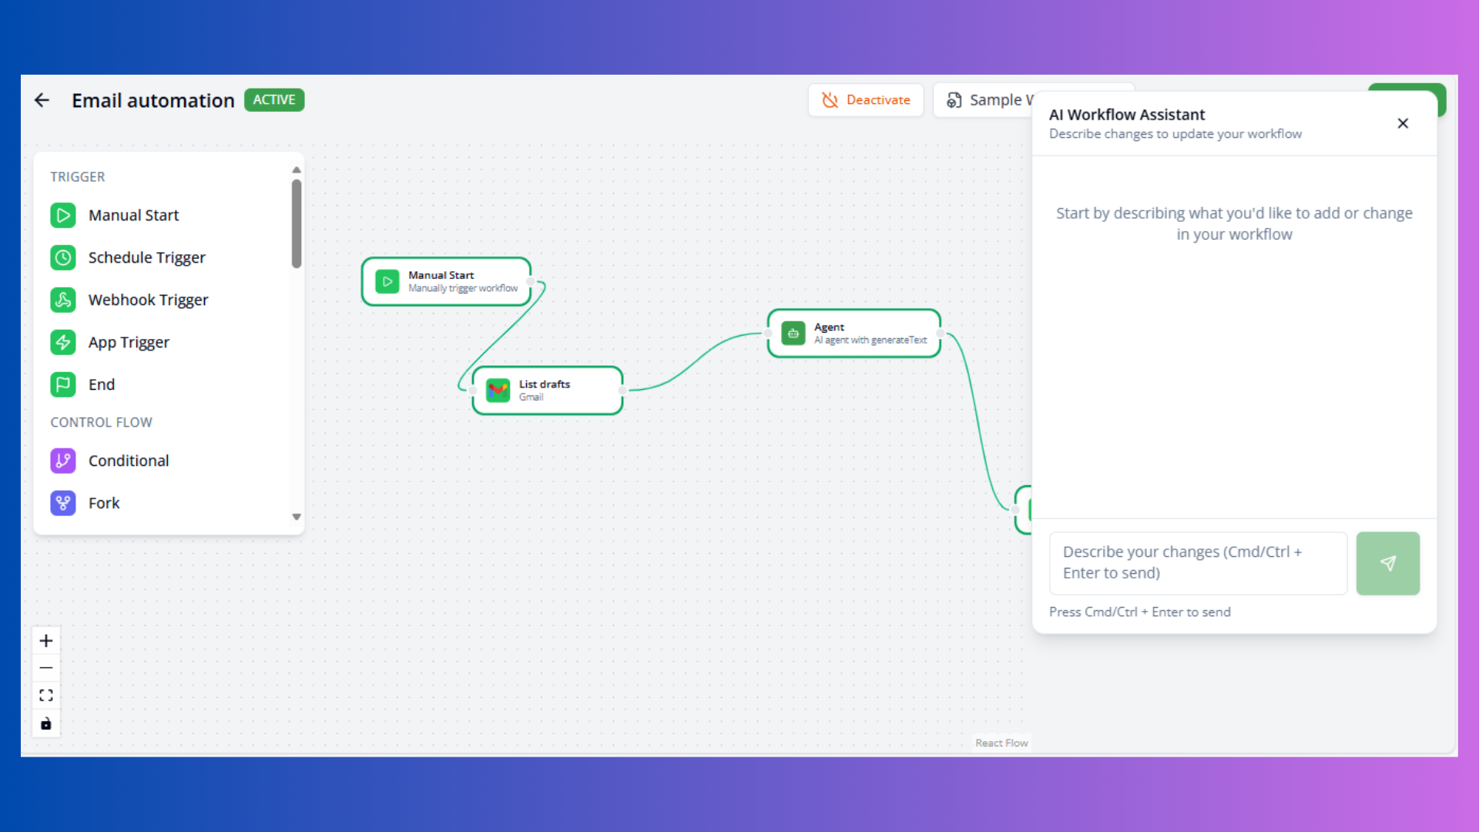Viewport: 1479px width, 832px height.
Task: Click the Fork control flow icon
Action: 63,502
